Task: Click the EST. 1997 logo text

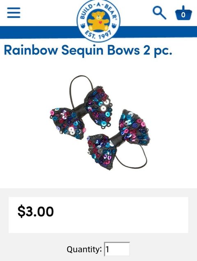Action: (x=98, y=35)
